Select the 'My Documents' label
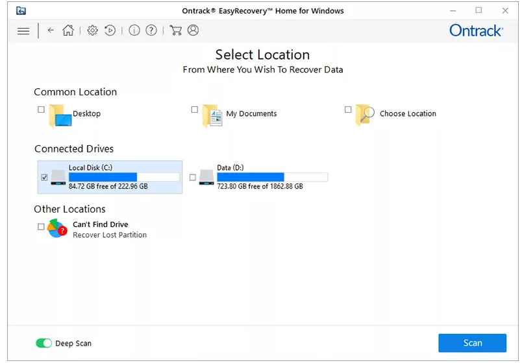The image size is (522, 363). (251, 113)
